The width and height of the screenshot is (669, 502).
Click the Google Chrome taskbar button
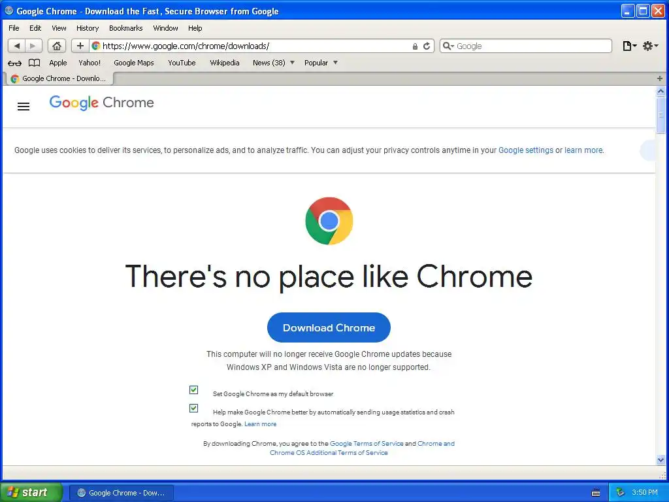122,493
